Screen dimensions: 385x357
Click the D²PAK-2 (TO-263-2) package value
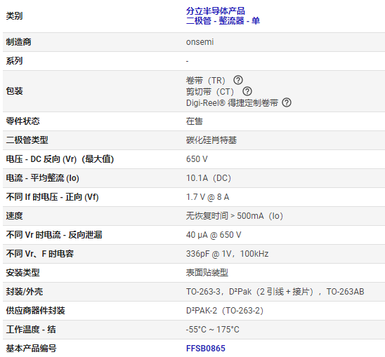click(225, 311)
